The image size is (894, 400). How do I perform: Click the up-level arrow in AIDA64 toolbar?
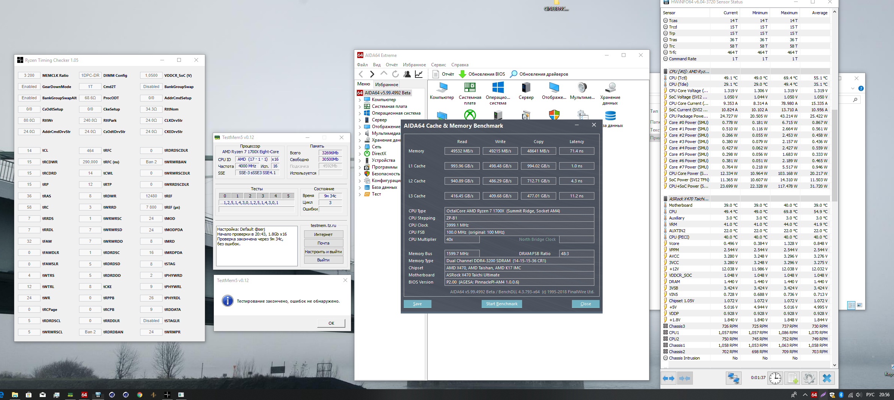384,74
